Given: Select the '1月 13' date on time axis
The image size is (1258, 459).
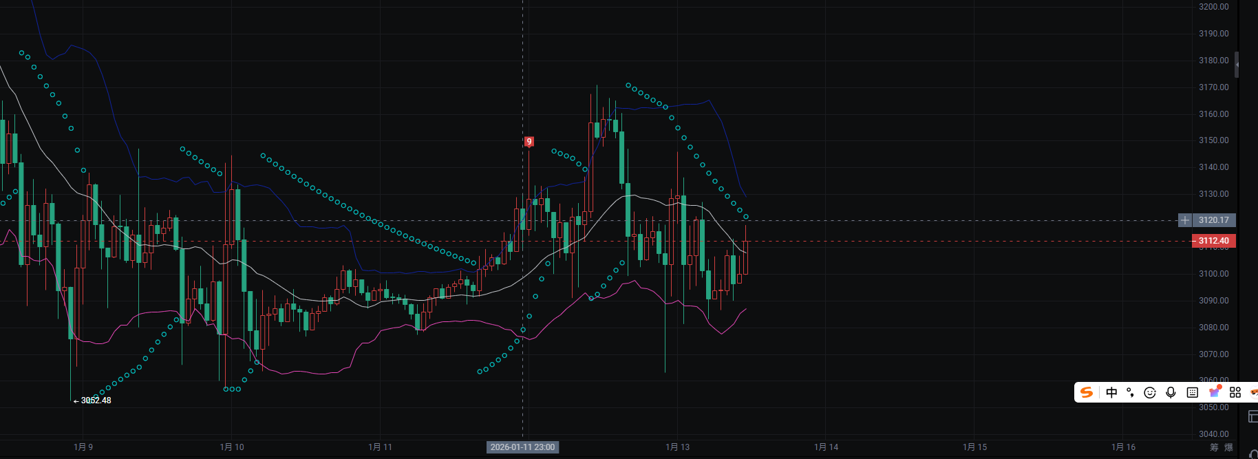Looking at the screenshot, I should 677,447.
